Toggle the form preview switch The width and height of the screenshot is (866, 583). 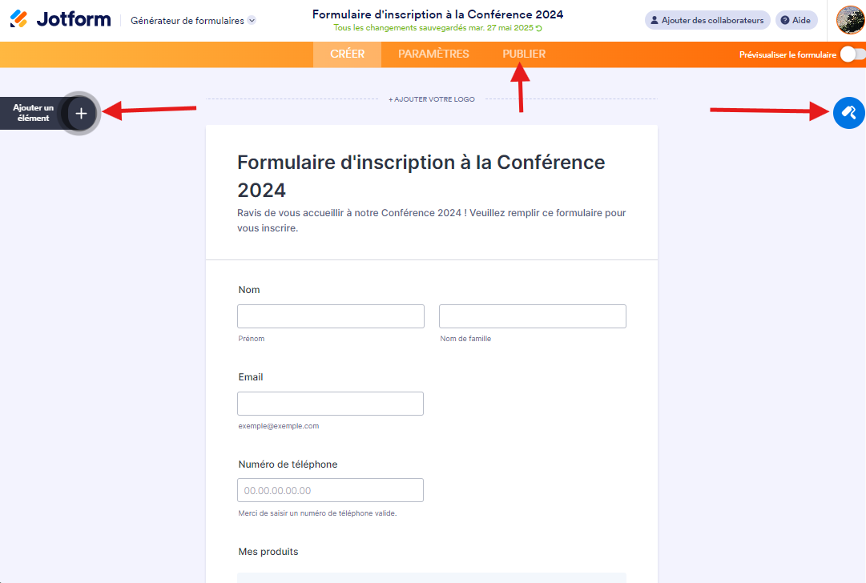click(x=852, y=54)
